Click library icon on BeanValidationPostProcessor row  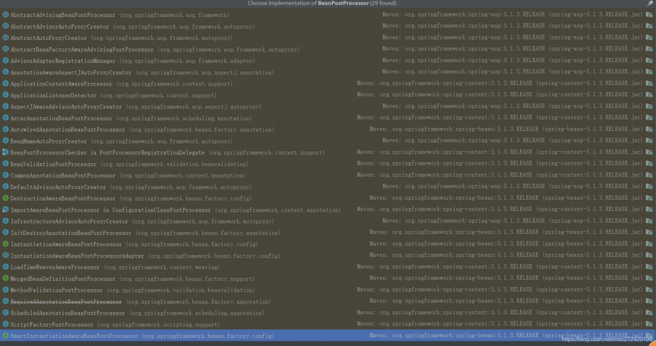coord(649,164)
